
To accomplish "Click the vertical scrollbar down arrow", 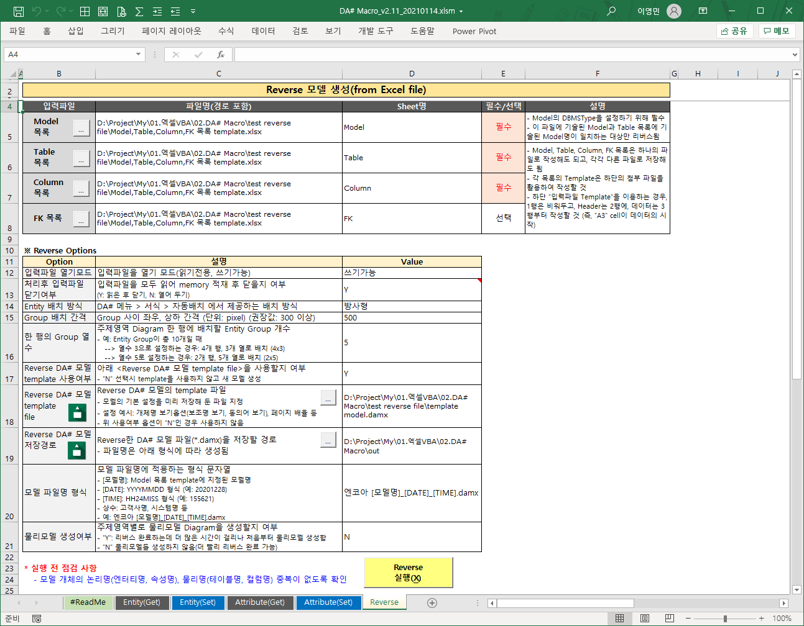I will [797, 589].
